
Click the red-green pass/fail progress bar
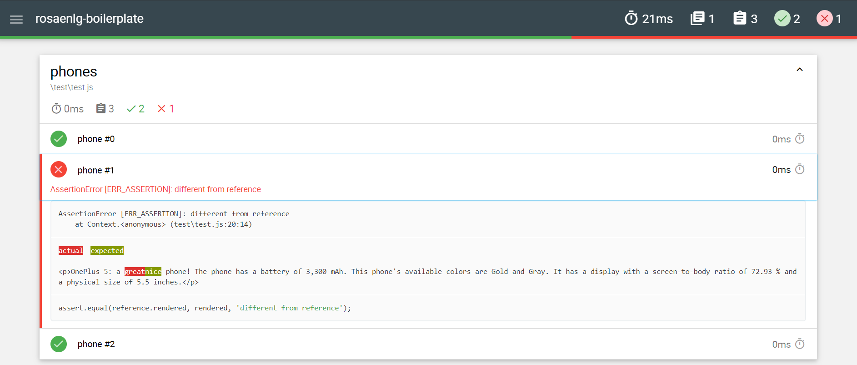(x=428, y=37)
